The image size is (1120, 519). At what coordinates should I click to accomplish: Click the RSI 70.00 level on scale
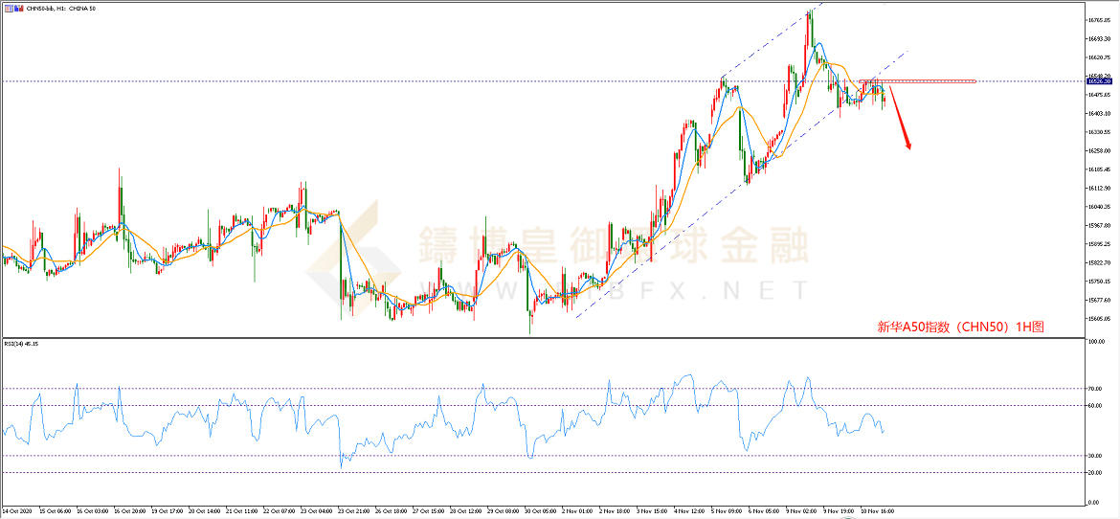(x=1094, y=389)
